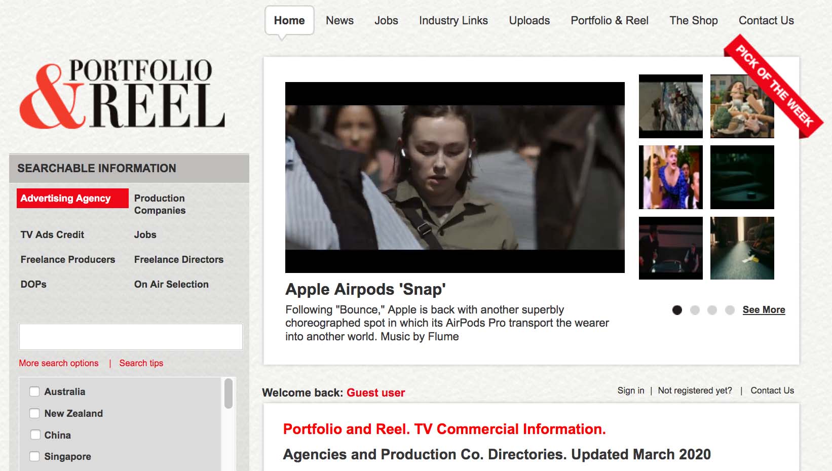Select TV Ads Credit search category
832x471 pixels.
pyautogui.click(x=52, y=234)
